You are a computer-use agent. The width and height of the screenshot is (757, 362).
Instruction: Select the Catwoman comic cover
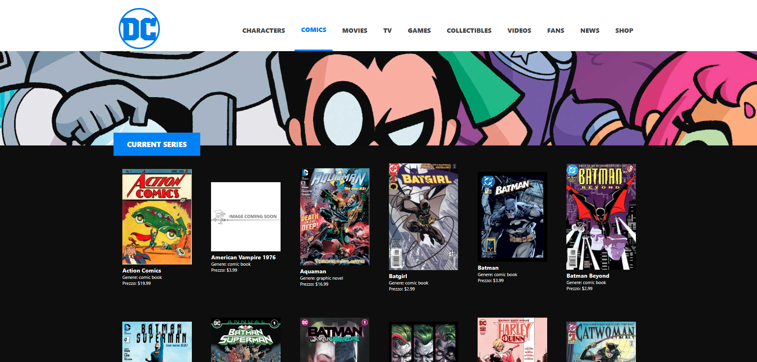pos(601,342)
